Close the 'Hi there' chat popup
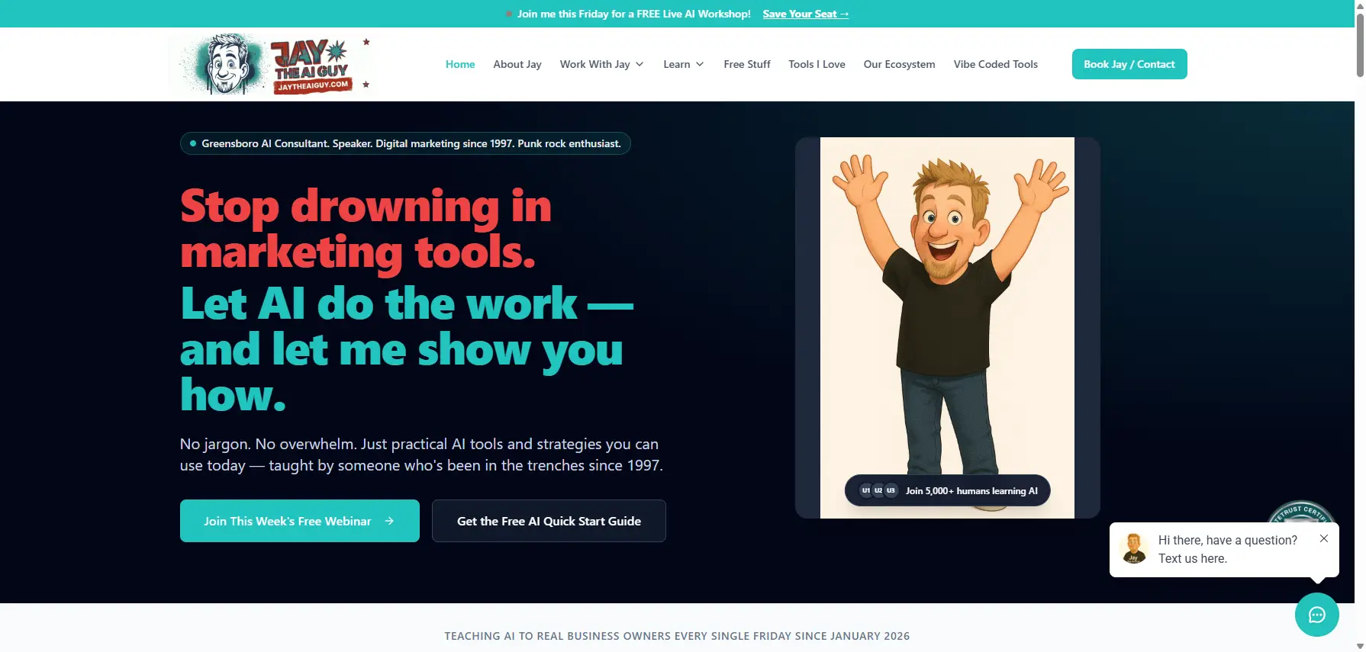The image size is (1366, 652). coord(1324,538)
